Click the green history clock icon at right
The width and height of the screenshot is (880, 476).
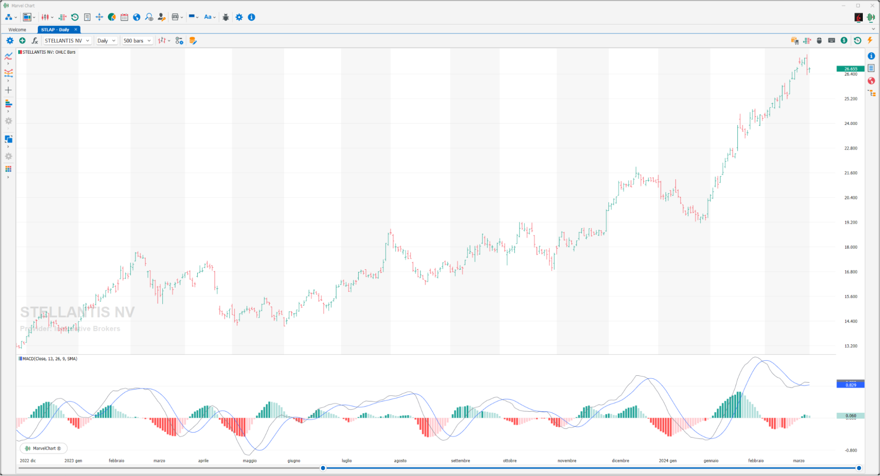point(858,40)
